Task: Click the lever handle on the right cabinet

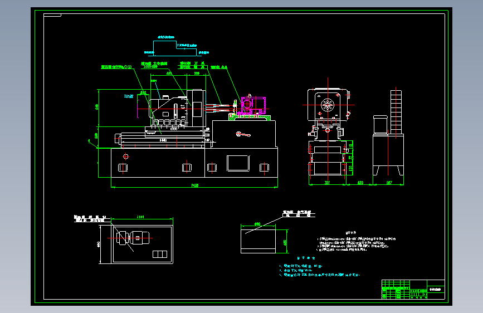Action: pos(243,134)
